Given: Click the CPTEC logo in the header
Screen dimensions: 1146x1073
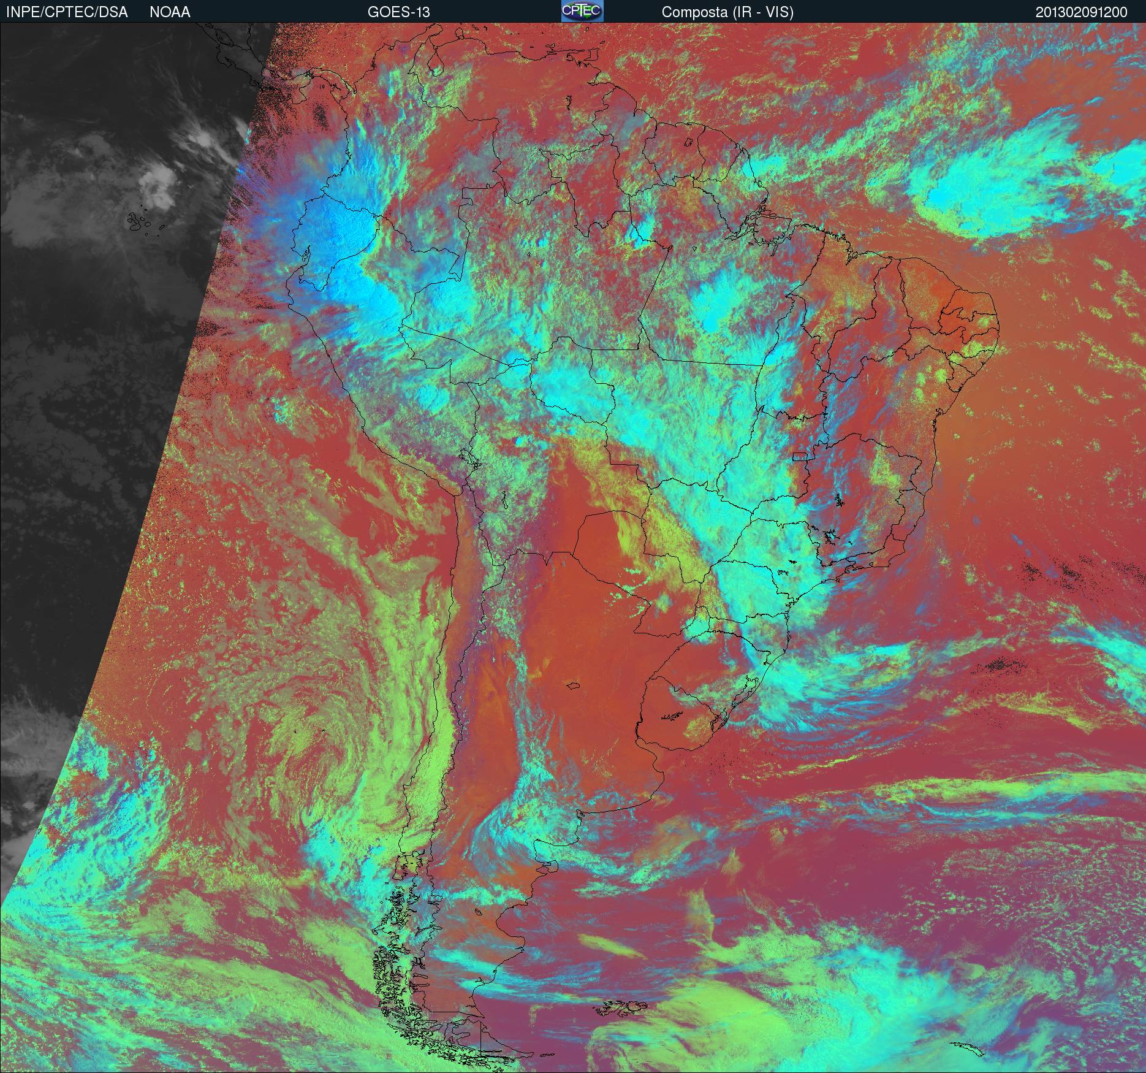Looking at the screenshot, I should pos(582,11).
